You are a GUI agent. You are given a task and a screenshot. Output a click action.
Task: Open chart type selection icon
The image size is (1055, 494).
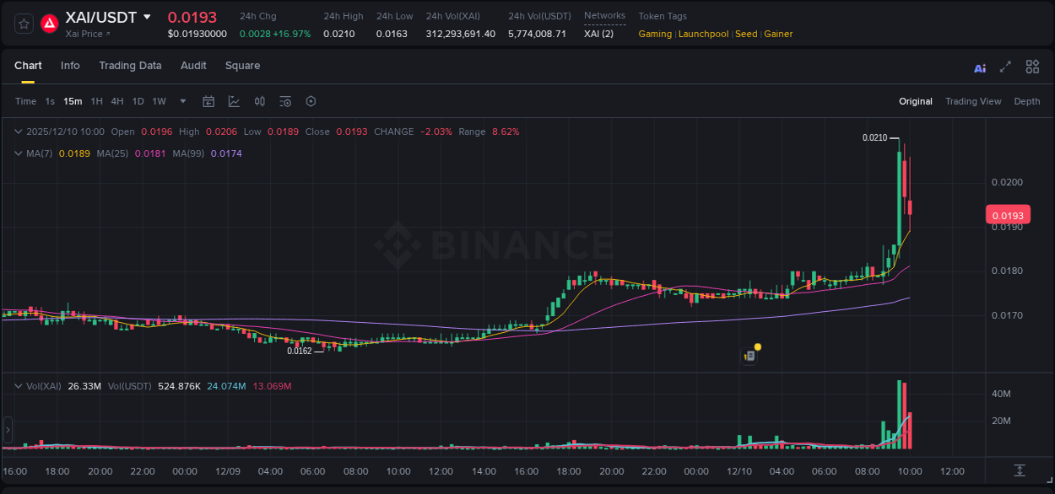(234, 101)
